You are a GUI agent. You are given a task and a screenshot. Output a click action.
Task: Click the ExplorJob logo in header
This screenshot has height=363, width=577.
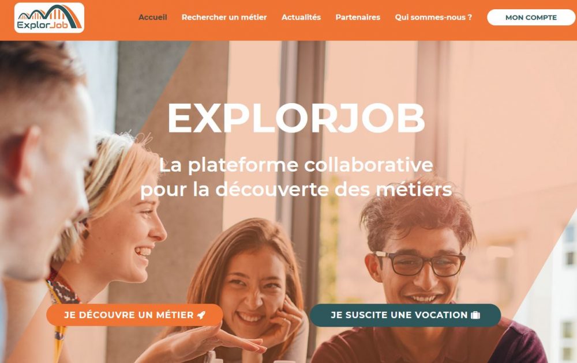tap(49, 18)
